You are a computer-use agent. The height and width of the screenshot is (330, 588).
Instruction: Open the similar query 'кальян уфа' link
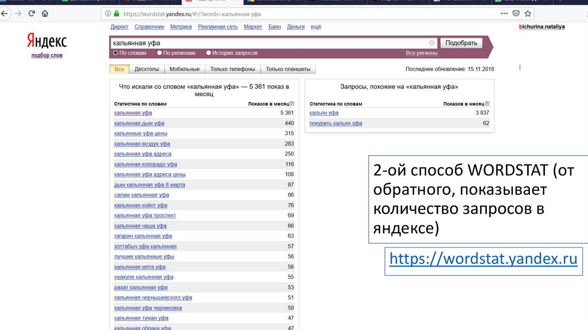[x=324, y=113]
